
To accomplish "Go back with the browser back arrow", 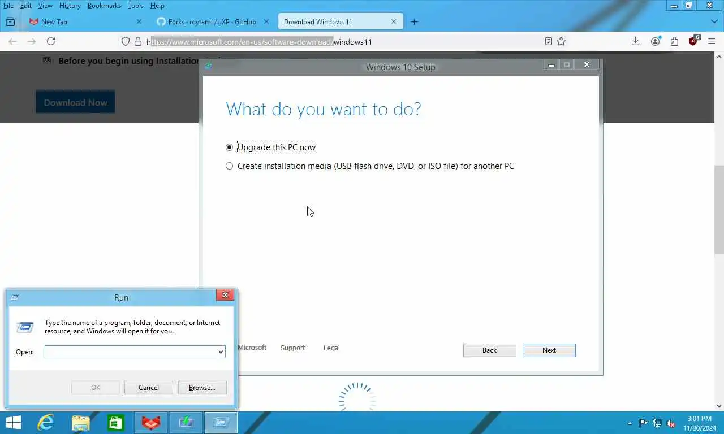I will pyautogui.click(x=12, y=41).
